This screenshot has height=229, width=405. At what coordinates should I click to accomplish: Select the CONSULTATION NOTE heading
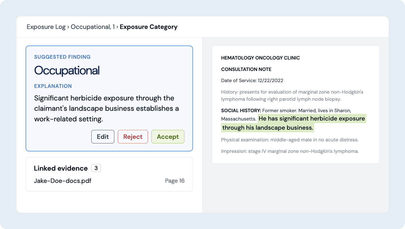click(246, 69)
